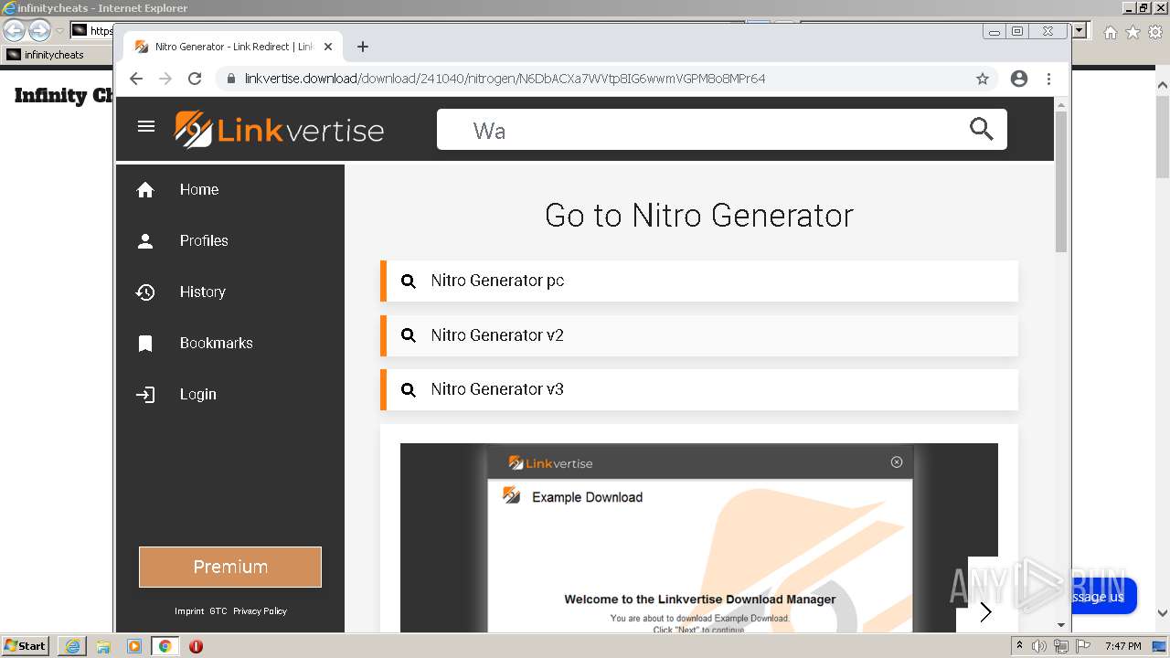Select the Nitro Generator v3 suggestion
This screenshot has width=1170, height=658.
[x=699, y=389]
